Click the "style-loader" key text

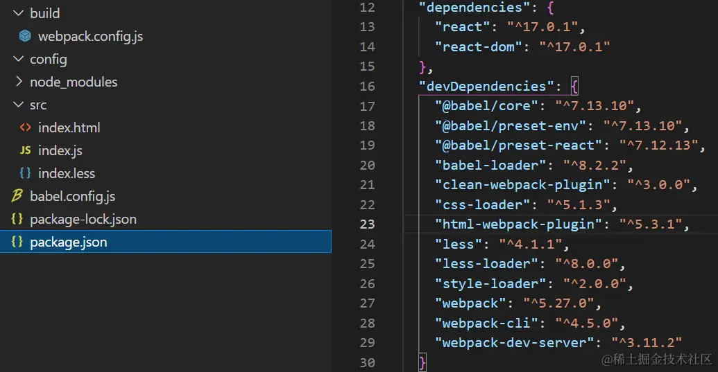(491, 284)
